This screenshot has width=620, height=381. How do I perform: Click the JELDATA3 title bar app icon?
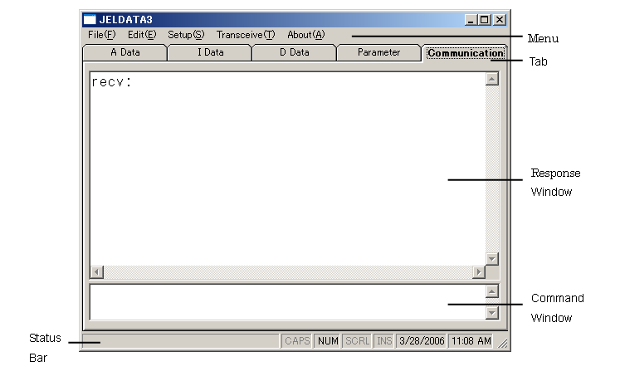coord(90,19)
